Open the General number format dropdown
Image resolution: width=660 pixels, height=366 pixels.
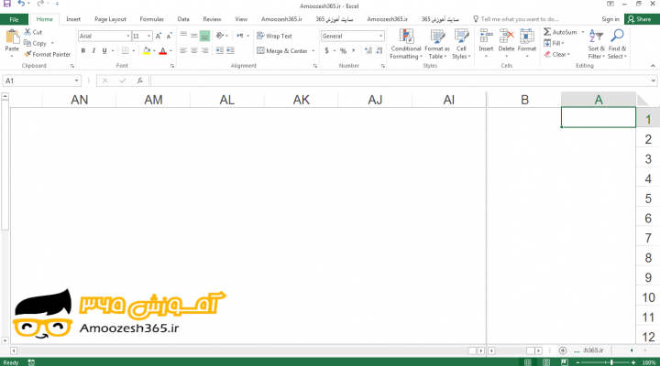point(380,36)
